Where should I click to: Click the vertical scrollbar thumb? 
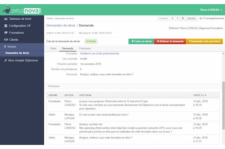223,105
